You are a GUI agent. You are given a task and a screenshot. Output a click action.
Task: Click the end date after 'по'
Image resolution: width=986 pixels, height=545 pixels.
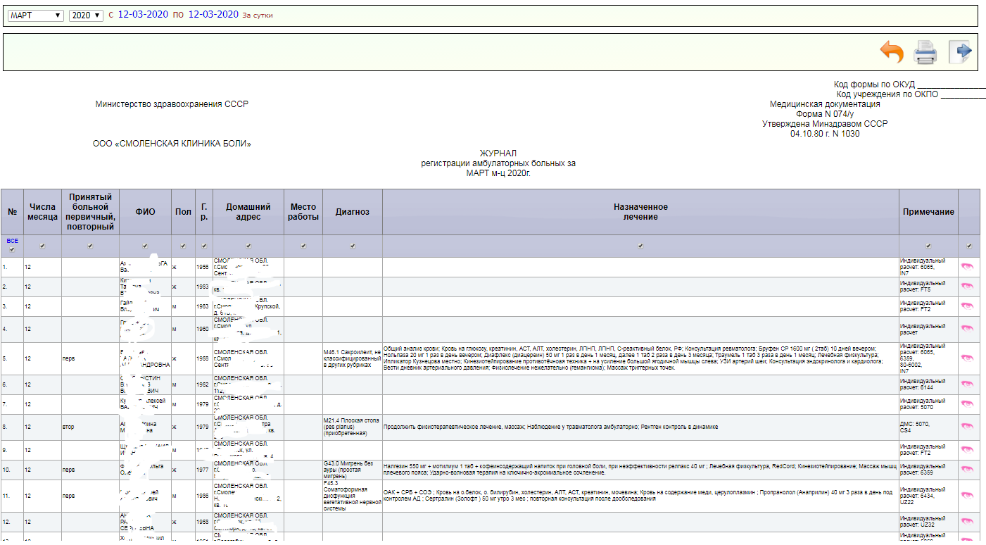point(213,14)
